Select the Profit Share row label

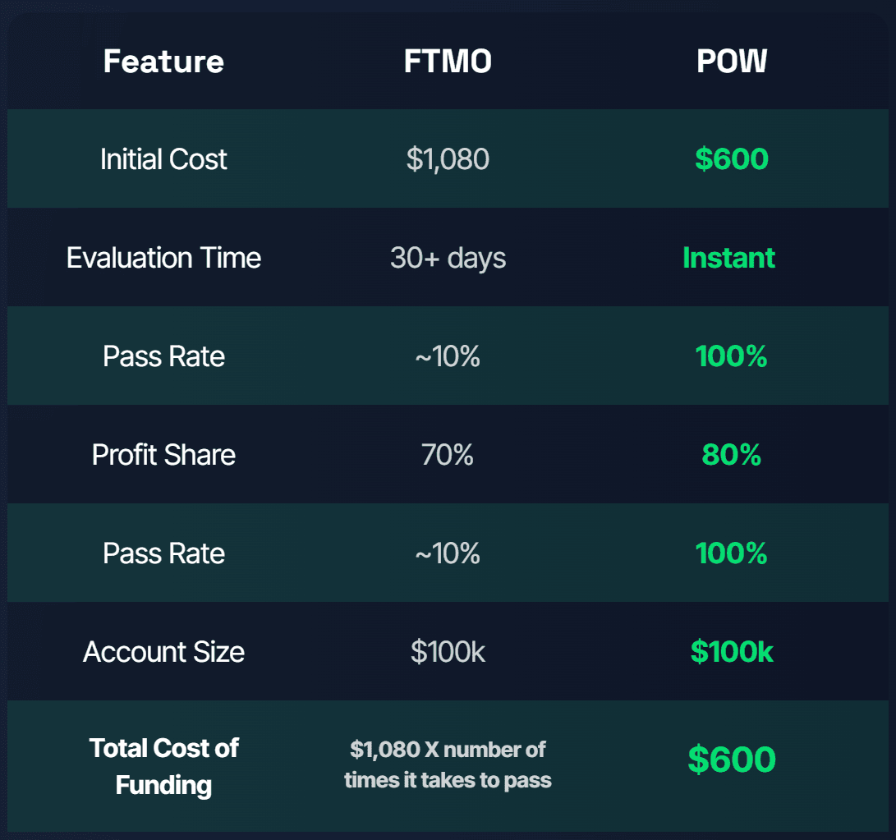click(163, 455)
